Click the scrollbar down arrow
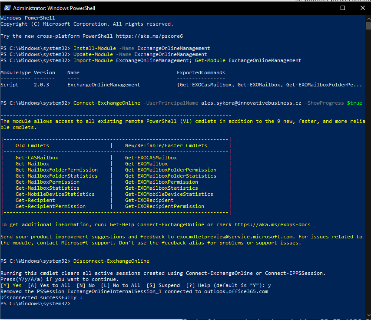The height and width of the screenshot is (320, 371). (x=368, y=315)
